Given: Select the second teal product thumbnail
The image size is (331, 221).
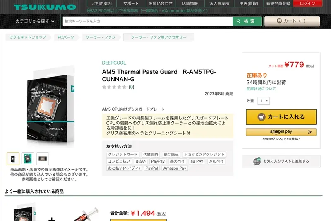Looking at the screenshot, I should click(x=28, y=159).
